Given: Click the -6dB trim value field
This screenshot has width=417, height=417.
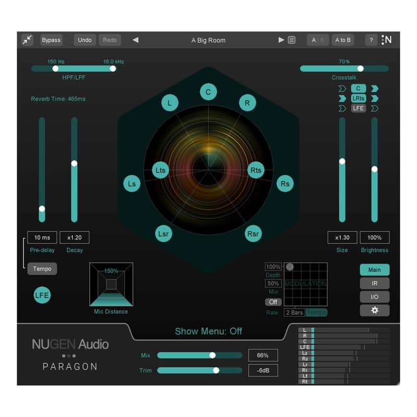Looking at the screenshot, I should click(x=263, y=371).
